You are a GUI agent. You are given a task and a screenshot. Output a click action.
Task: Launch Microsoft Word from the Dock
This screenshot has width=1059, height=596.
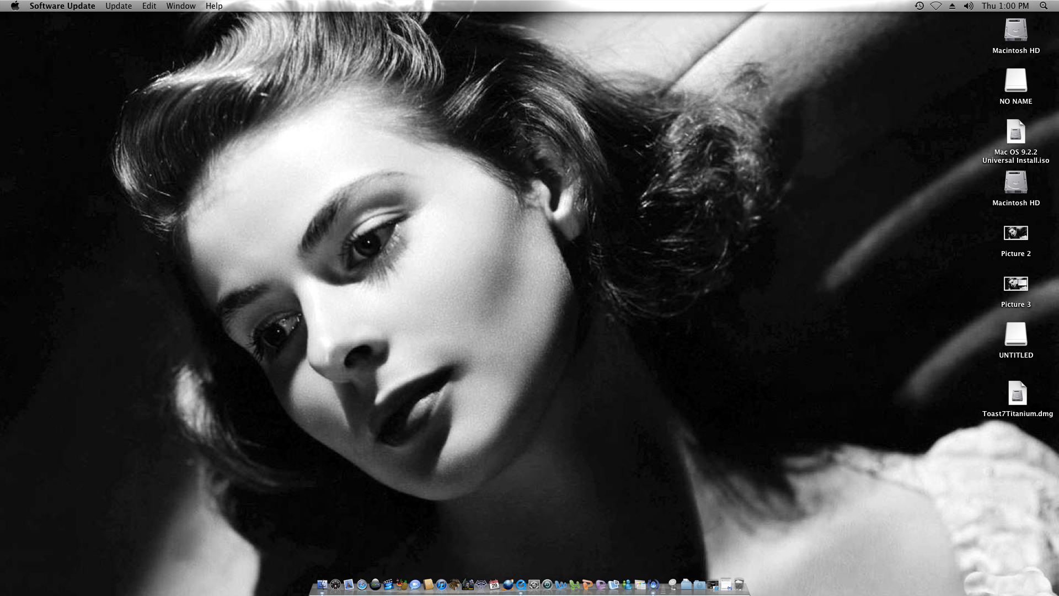pos(561,584)
